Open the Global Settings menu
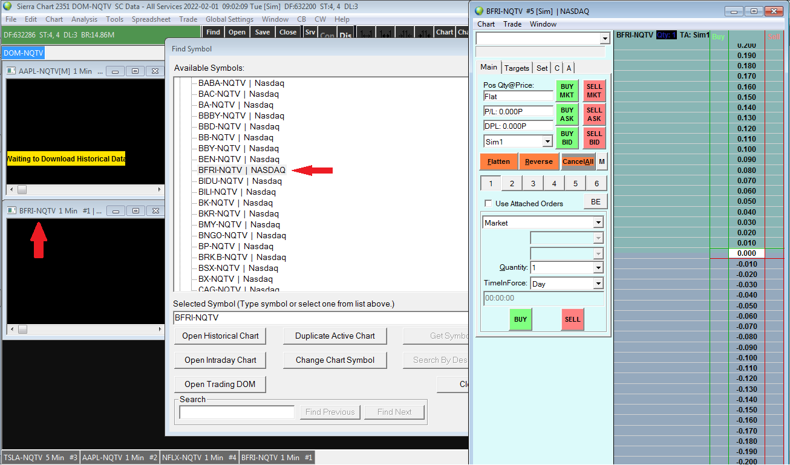790x465 pixels. pos(230,19)
